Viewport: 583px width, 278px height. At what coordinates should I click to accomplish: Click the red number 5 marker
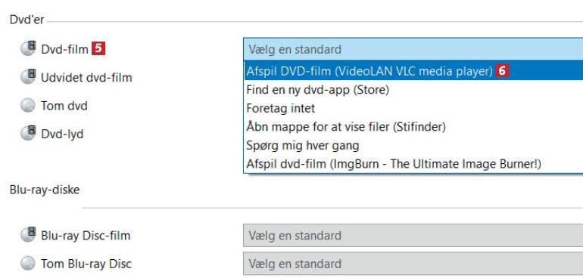click(98, 48)
